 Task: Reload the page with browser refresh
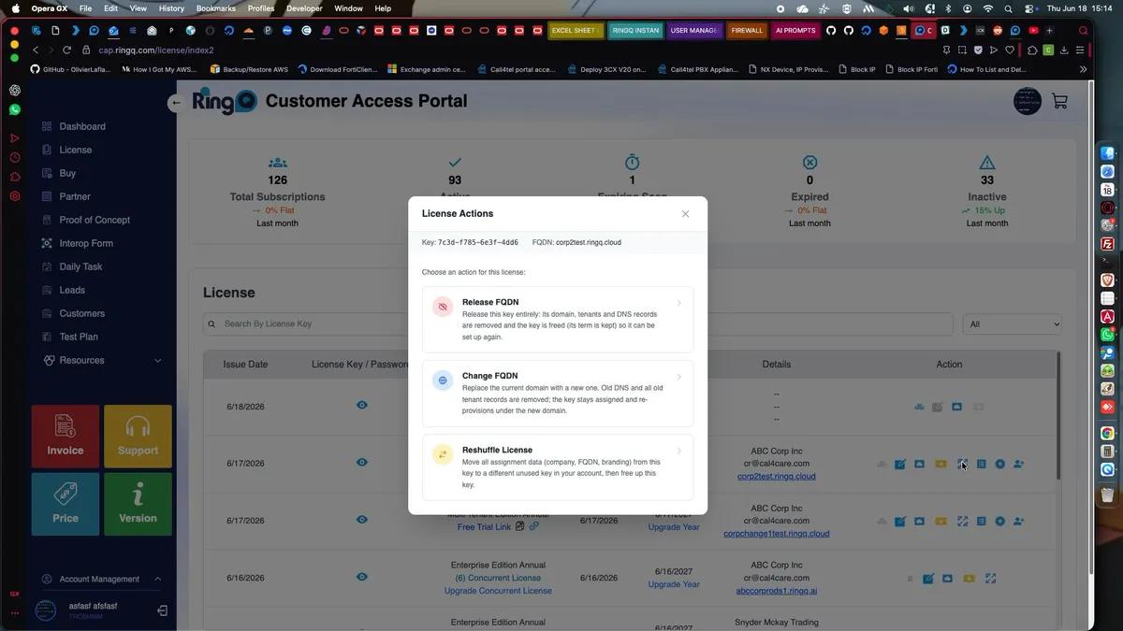(66, 50)
